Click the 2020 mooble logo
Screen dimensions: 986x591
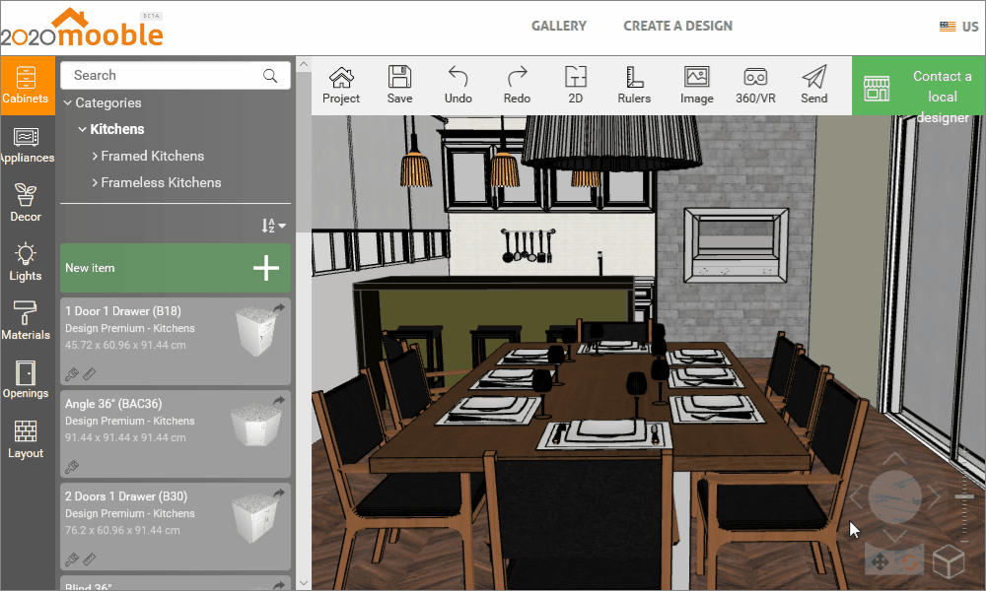click(82, 28)
